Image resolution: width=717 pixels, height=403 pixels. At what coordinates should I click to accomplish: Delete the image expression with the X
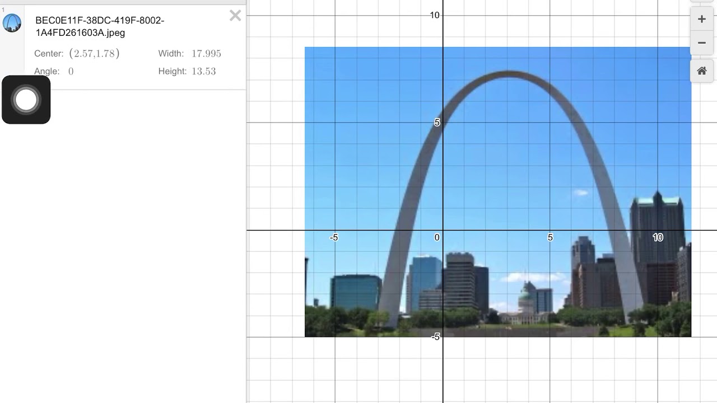pos(235,16)
